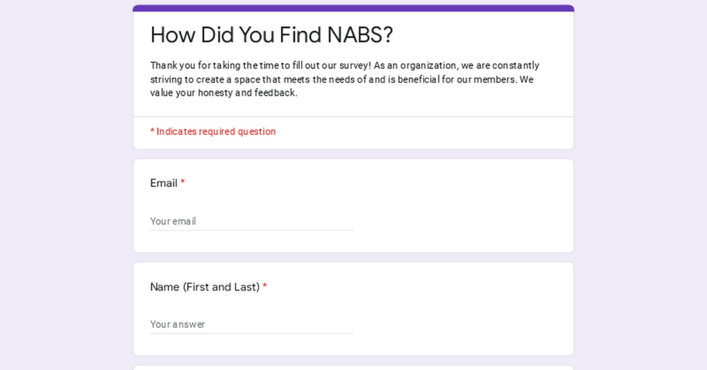The height and width of the screenshot is (370, 707).
Task: Click the lavender background left of form
Action: point(66,185)
